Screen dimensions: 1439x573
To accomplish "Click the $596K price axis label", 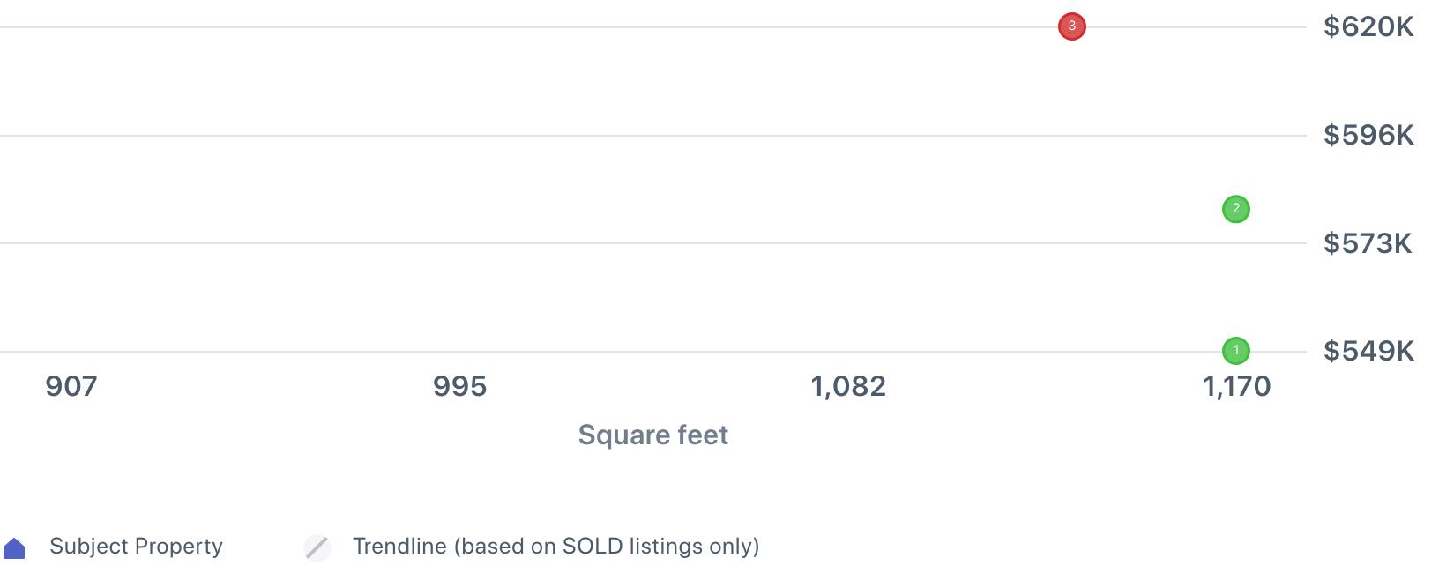I will [1368, 135].
